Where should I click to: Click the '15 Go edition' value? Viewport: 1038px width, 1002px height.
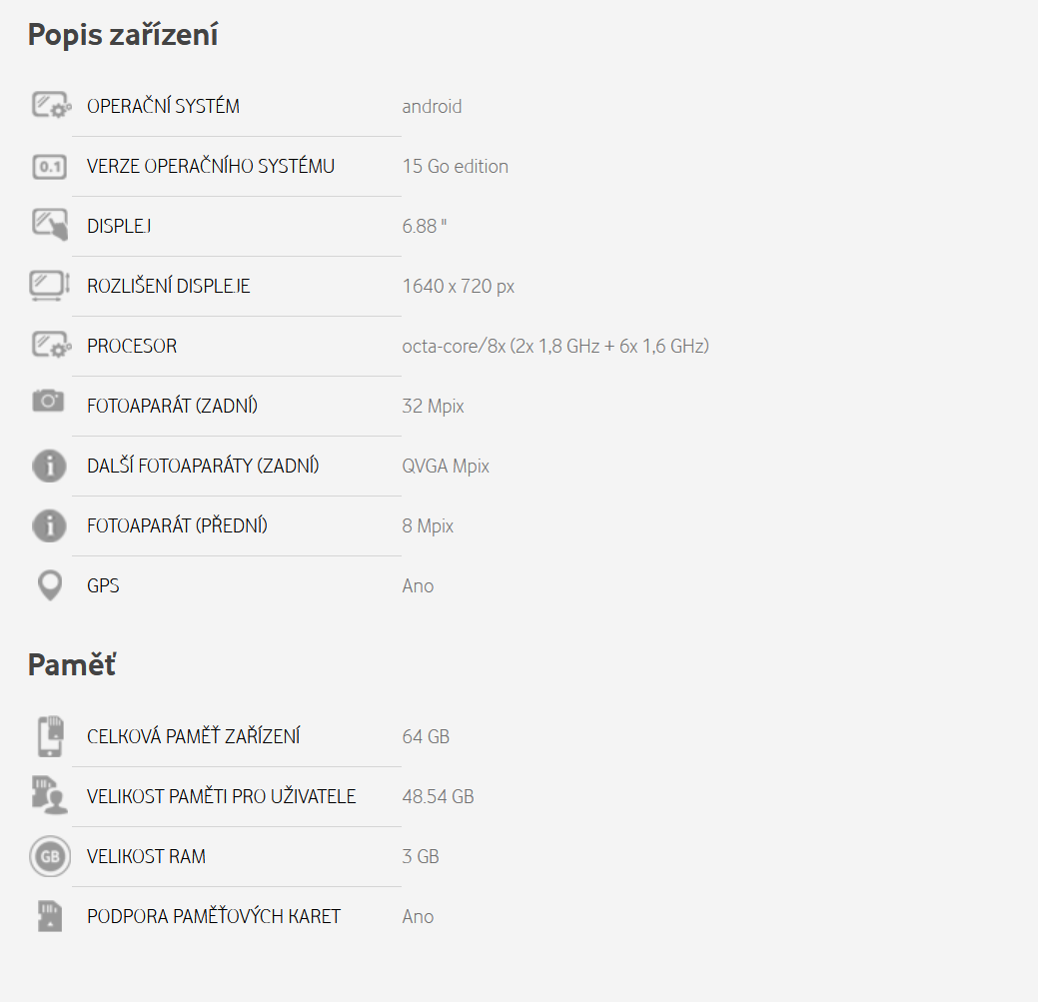click(455, 167)
